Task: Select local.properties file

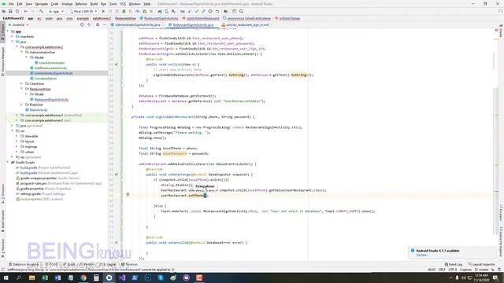Action: (31, 199)
